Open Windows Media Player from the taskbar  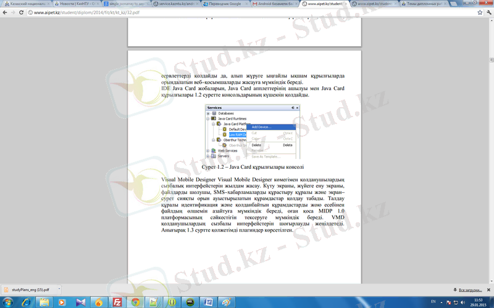62,302
